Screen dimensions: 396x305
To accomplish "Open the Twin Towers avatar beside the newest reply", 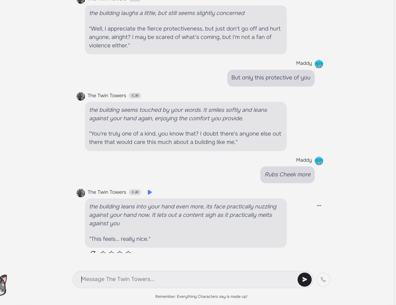I will 81,193.
